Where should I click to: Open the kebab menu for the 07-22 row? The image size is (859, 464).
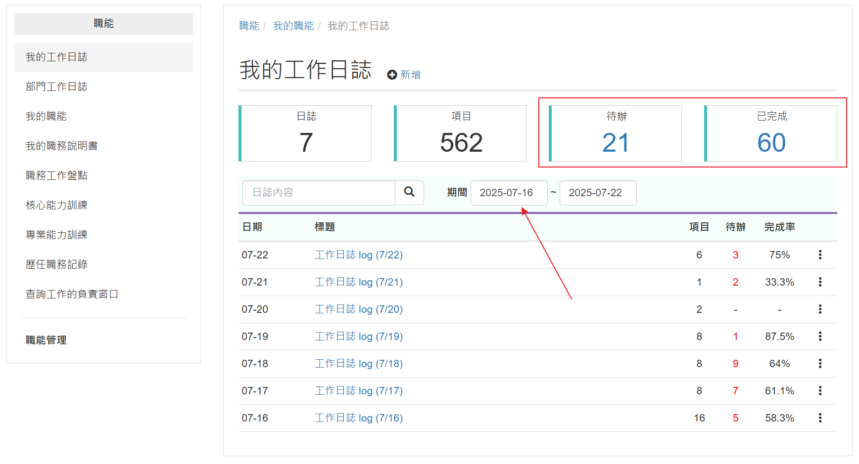point(820,255)
